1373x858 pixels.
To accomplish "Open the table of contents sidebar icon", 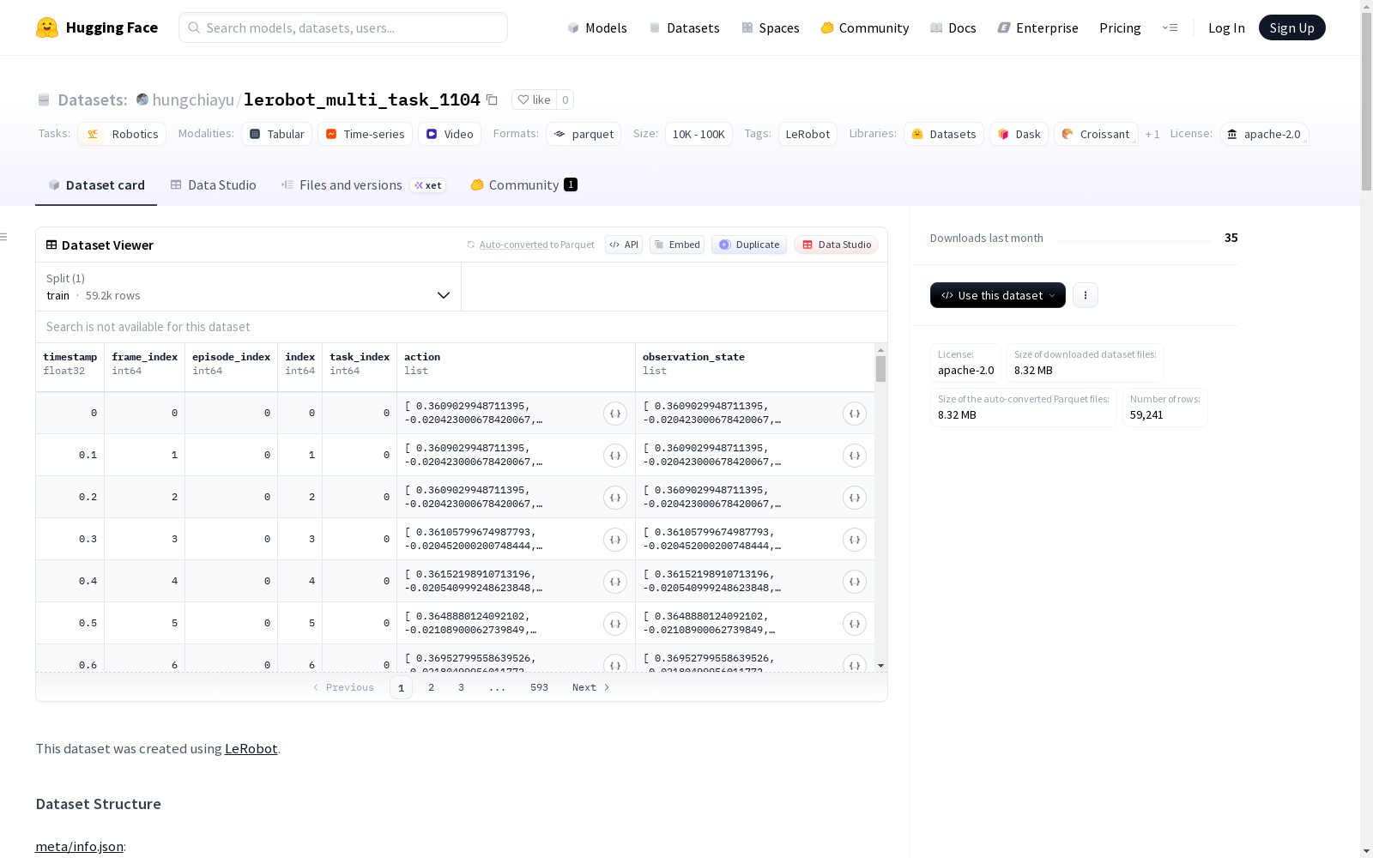I will [3, 237].
